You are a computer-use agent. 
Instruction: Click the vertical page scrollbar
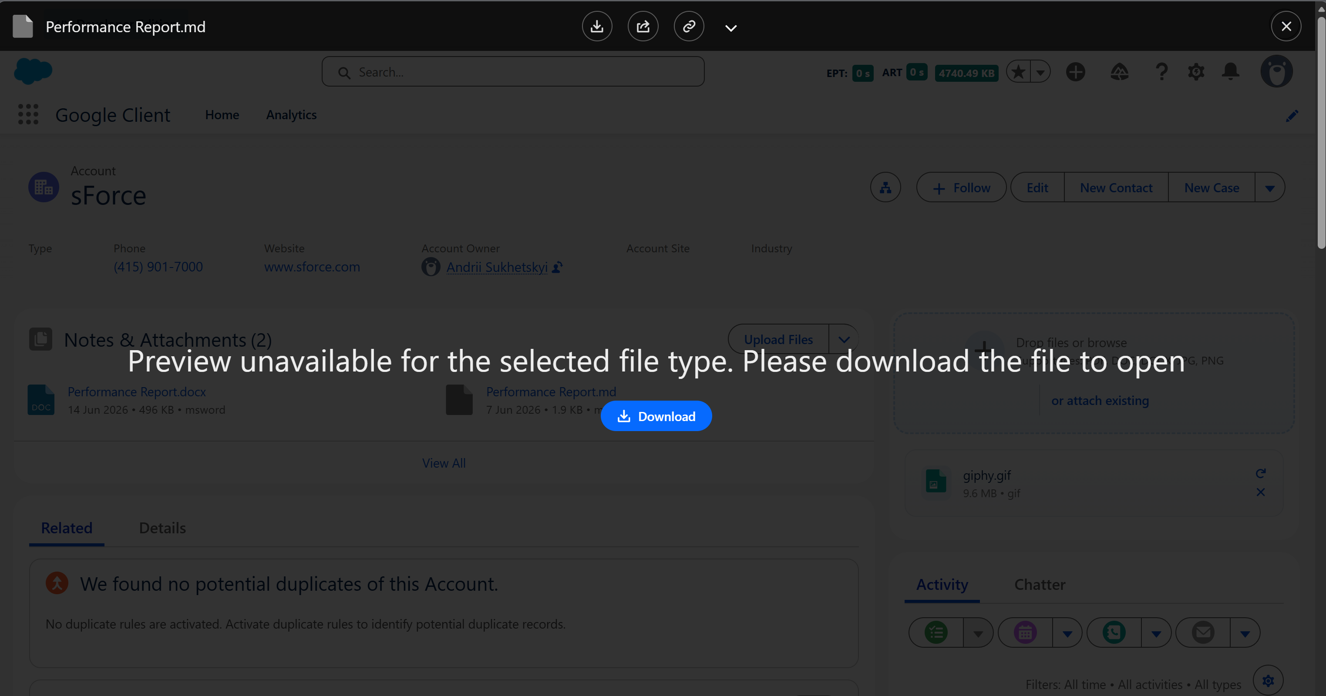point(1321,134)
